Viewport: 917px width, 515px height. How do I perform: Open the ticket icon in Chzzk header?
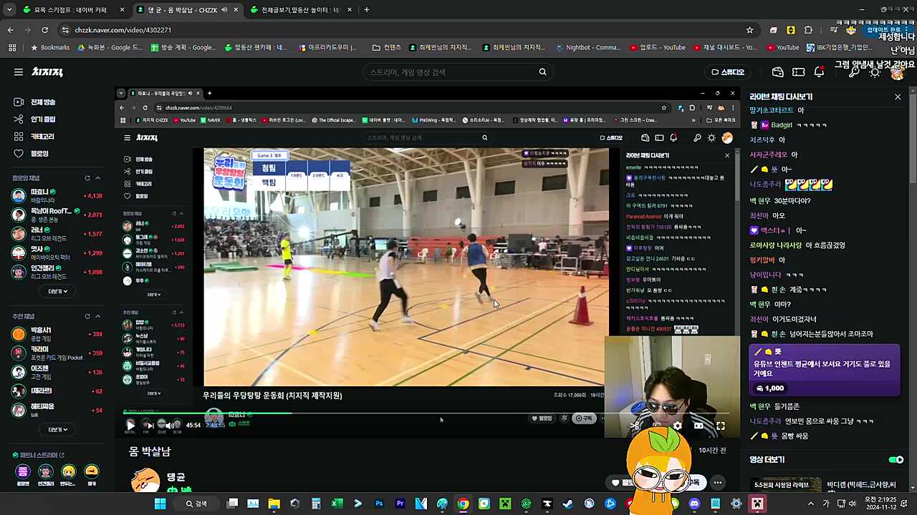click(799, 72)
